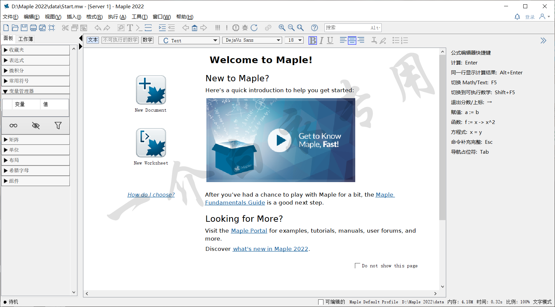Open the DejaVu Sans font dropdown
555x307 pixels.
coord(252,40)
